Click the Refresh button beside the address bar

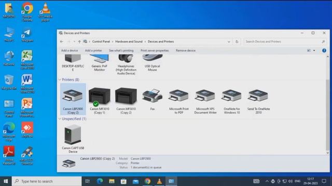[x=237, y=42]
